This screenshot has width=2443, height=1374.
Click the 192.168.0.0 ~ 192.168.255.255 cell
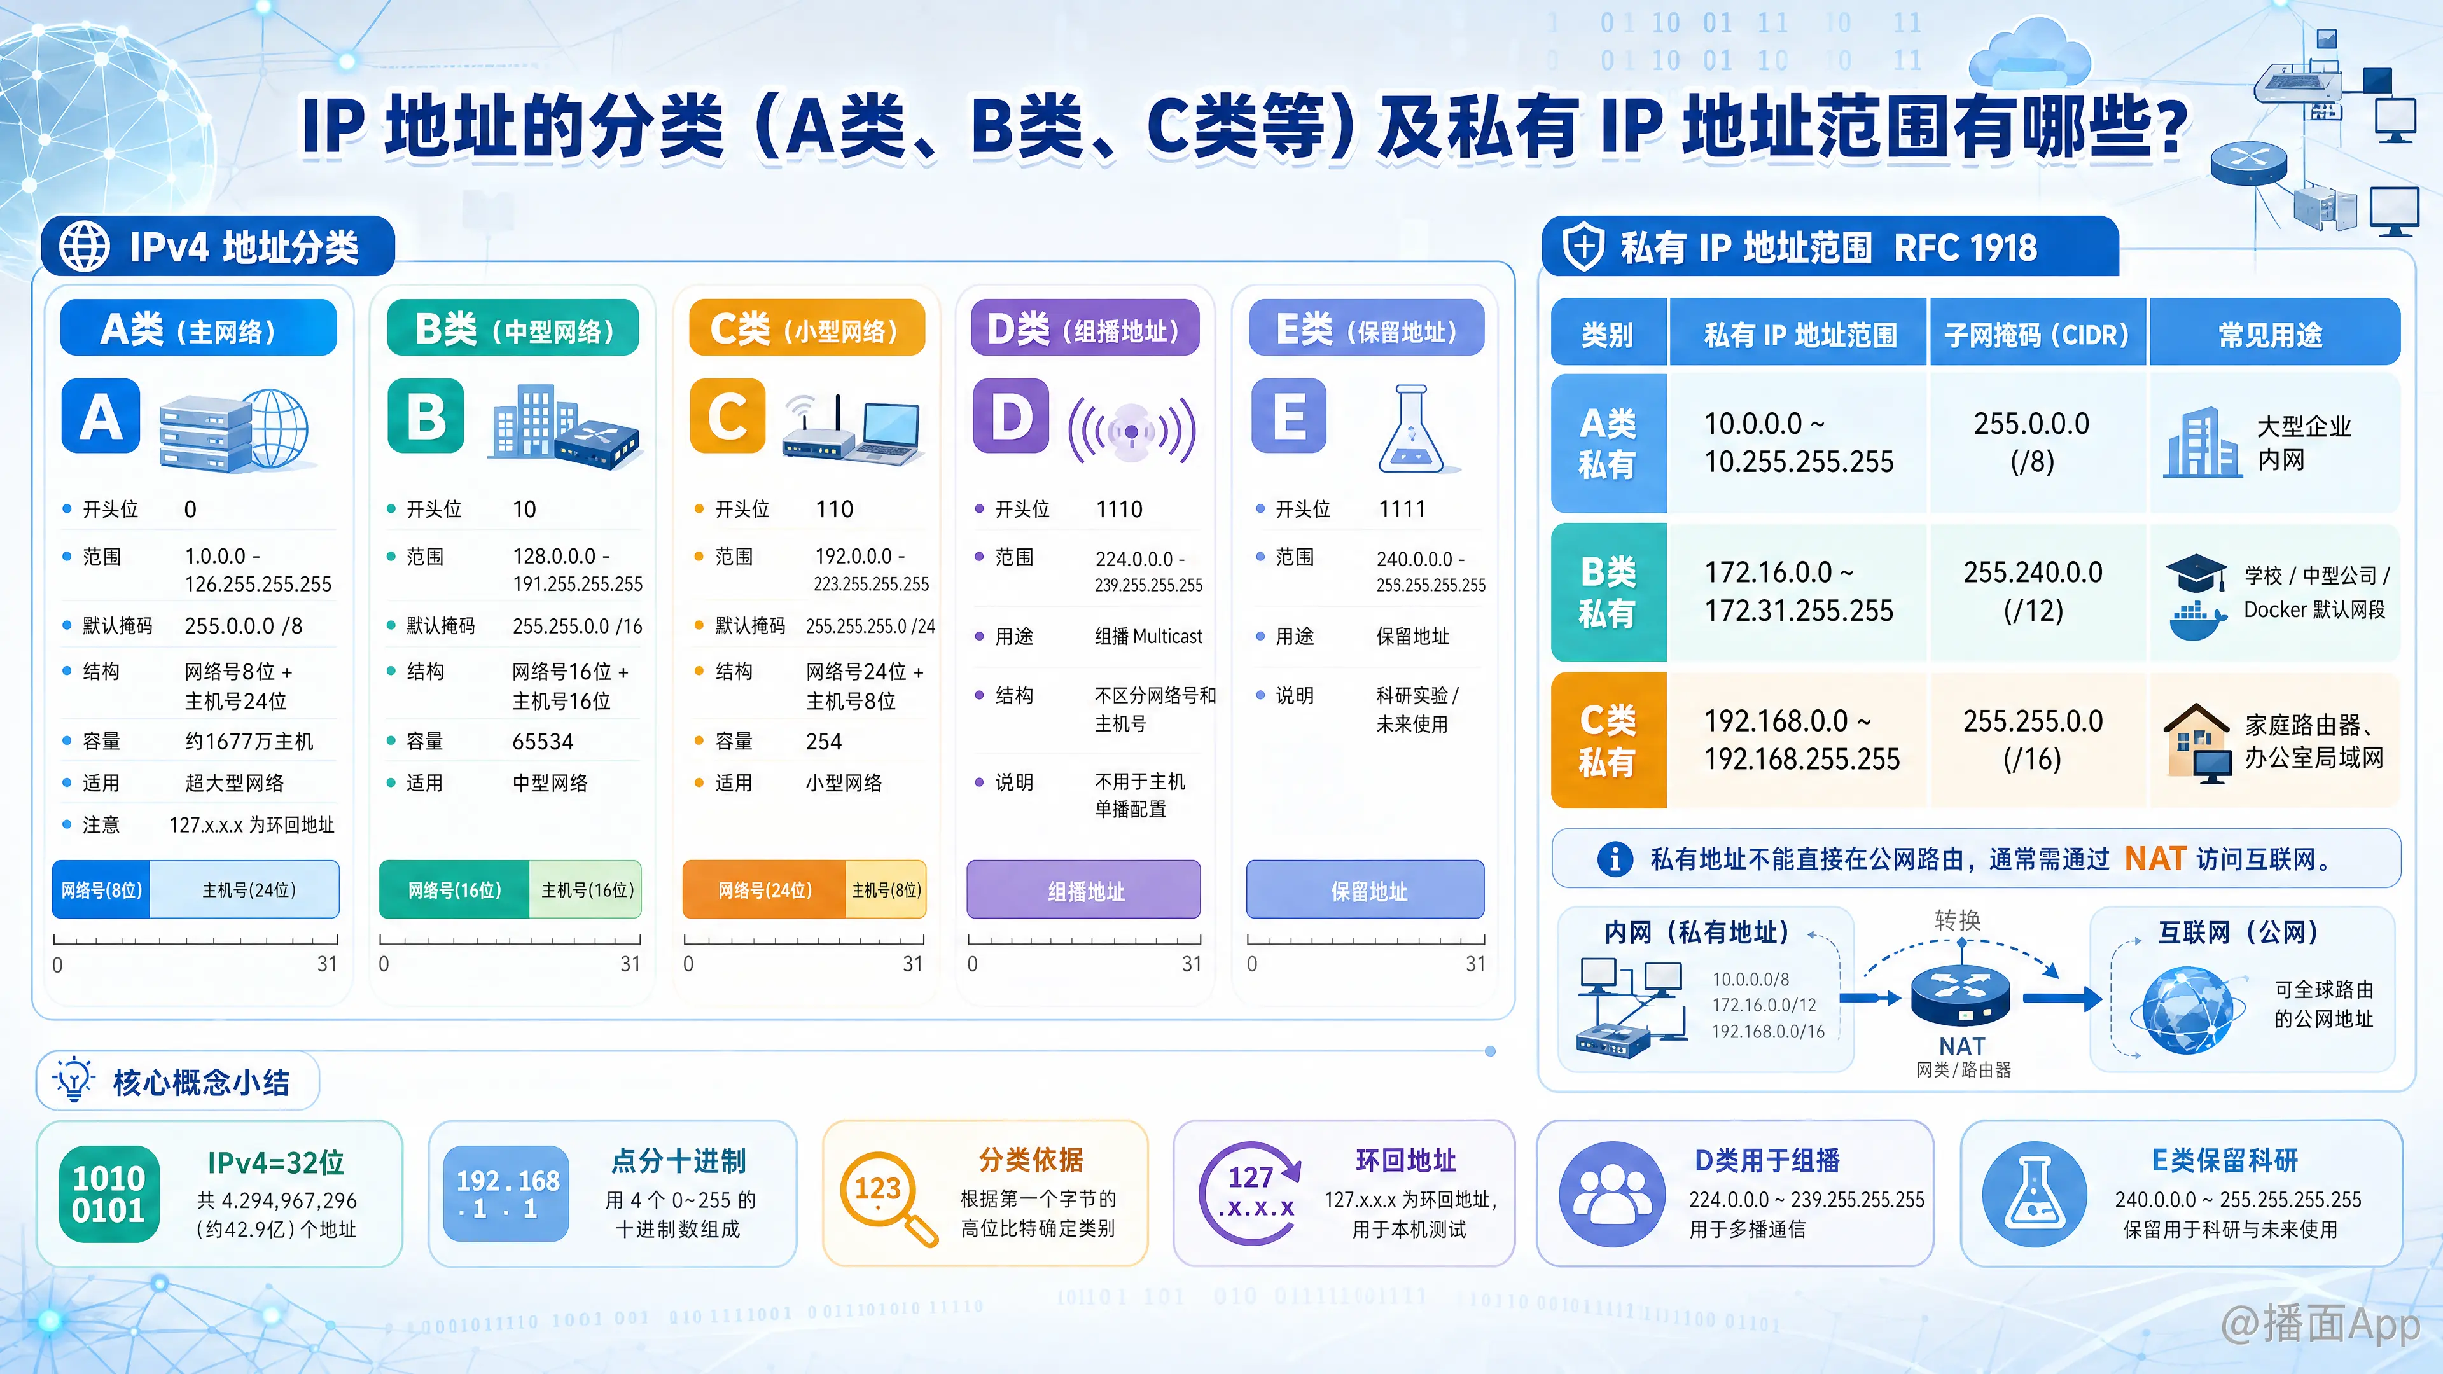coord(1798,740)
